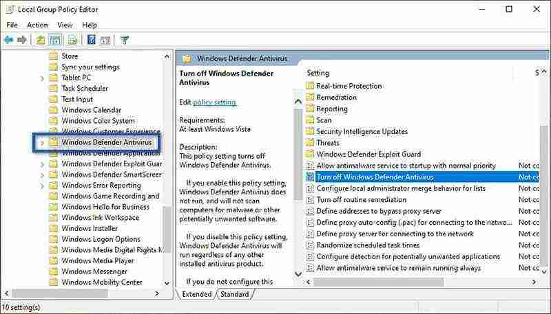This screenshot has width=551, height=314.
Task: Switch to the Extended tab
Action: [x=197, y=294]
